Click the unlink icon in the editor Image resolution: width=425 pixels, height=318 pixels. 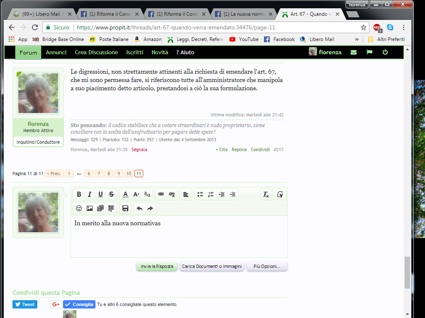(x=172, y=194)
